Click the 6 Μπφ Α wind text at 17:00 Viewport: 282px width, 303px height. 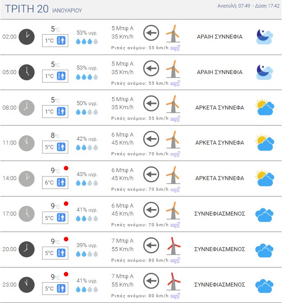[x=122, y=205]
